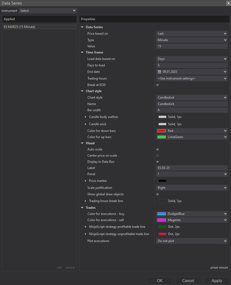
Task: Expand the Candle body outline settings
Action: coord(86,117)
